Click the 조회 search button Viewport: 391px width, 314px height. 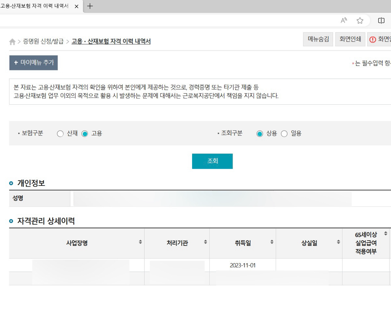[x=212, y=161]
